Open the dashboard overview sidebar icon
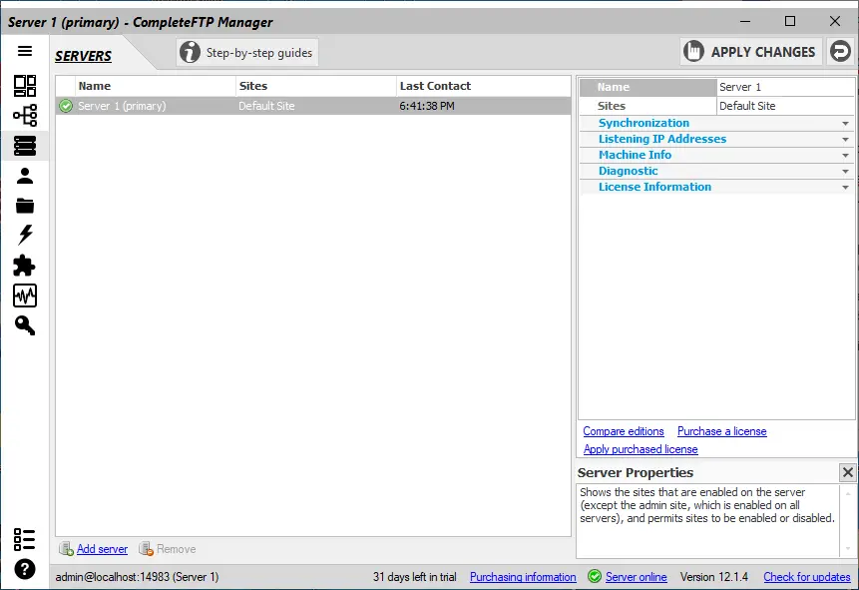This screenshot has width=859, height=590. tap(25, 86)
